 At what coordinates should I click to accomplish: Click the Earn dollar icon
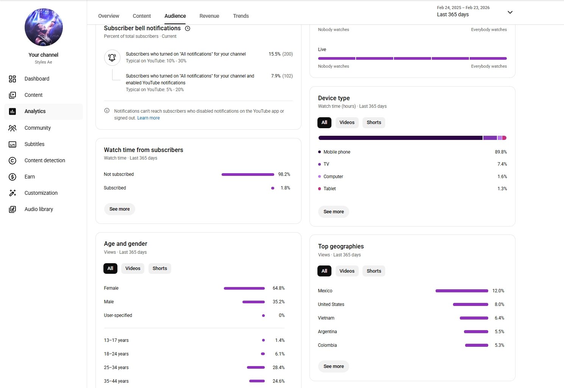pyautogui.click(x=12, y=177)
